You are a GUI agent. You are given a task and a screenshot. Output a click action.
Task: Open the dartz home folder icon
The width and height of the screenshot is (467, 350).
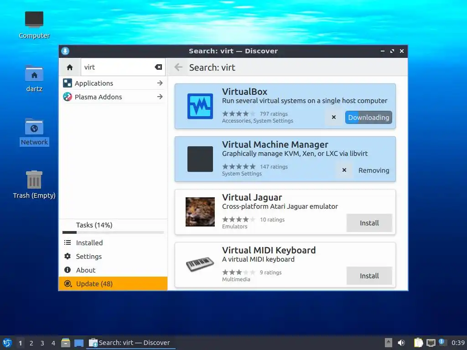[34, 78]
